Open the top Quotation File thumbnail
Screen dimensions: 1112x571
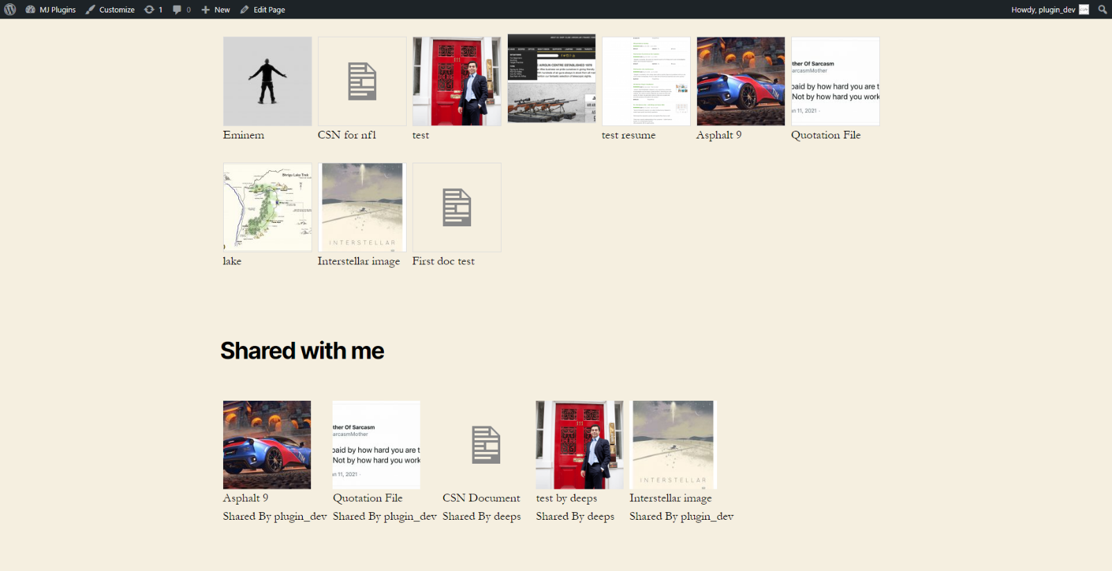[836, 81]
